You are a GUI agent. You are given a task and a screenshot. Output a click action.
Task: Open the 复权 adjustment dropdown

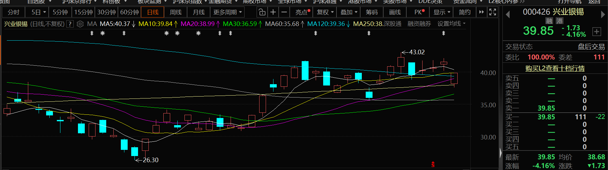325,12
